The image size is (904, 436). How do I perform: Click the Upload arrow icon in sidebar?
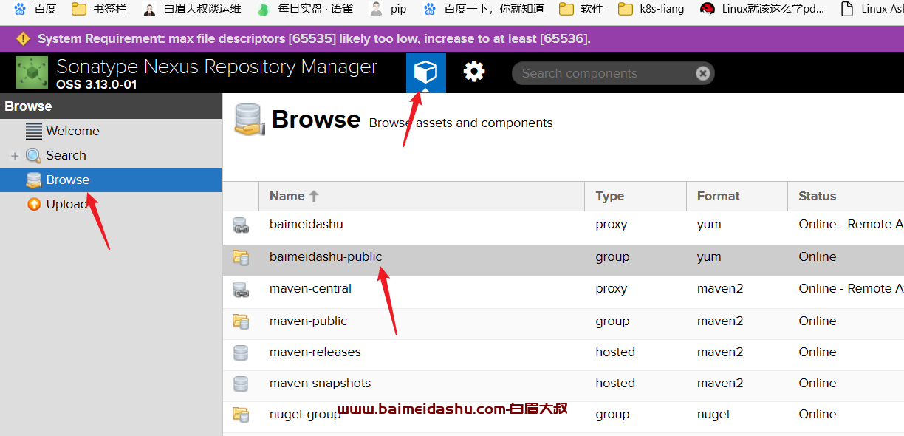34,204
